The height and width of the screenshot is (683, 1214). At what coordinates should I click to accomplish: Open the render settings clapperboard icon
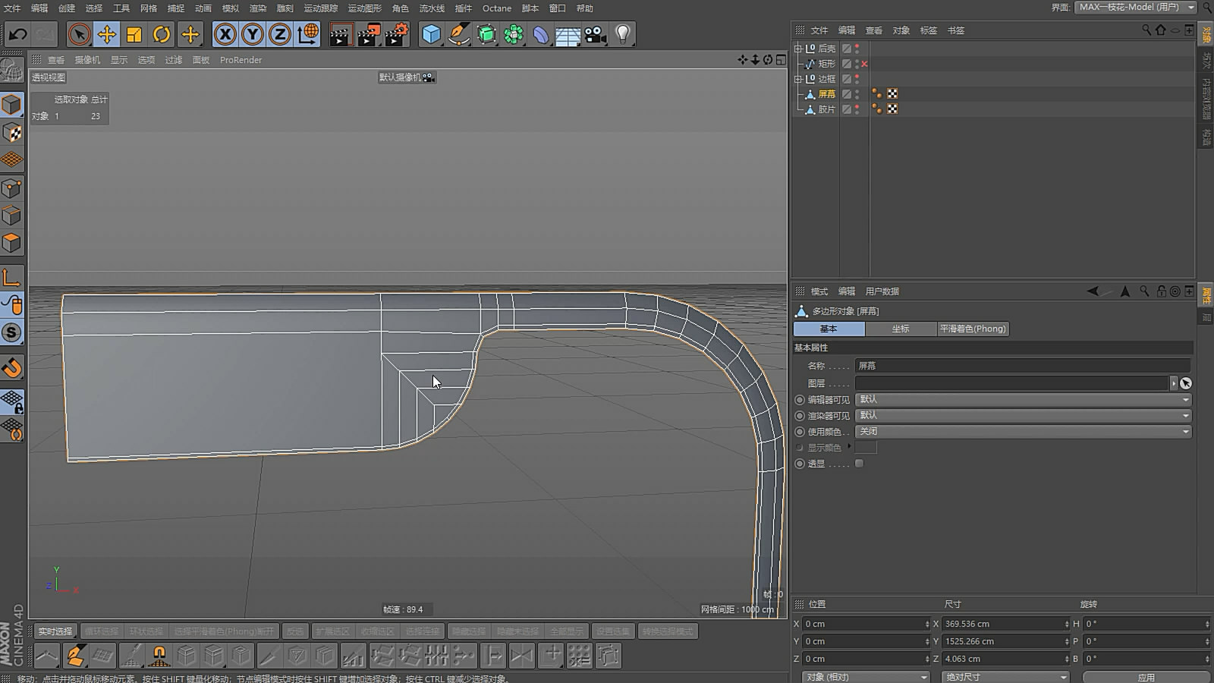point(395,34)
